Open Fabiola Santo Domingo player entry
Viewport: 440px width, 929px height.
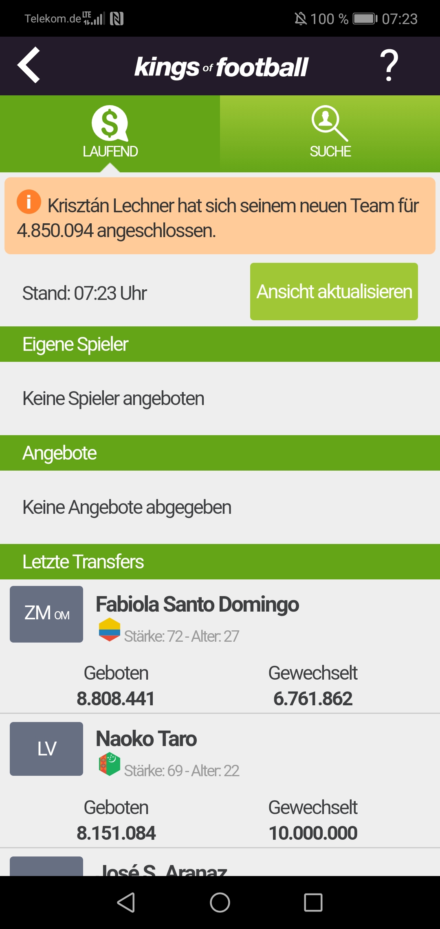tap(220, 646)
